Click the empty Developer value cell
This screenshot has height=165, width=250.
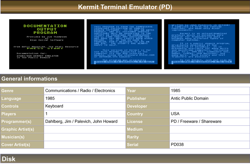pos(209,106)
